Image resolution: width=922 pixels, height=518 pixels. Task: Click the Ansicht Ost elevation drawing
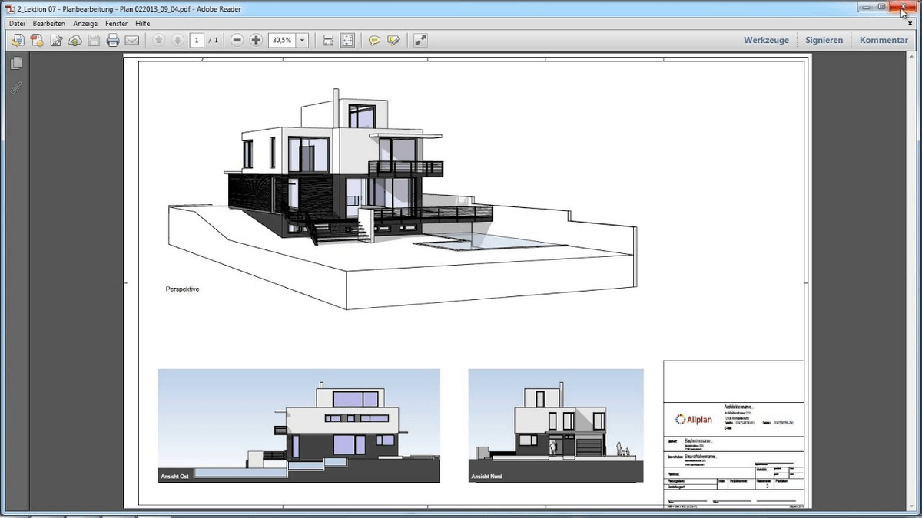(x=299, y=426)
